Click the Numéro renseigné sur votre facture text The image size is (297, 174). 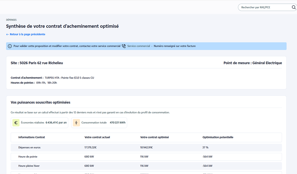click(x=174, y=46)
